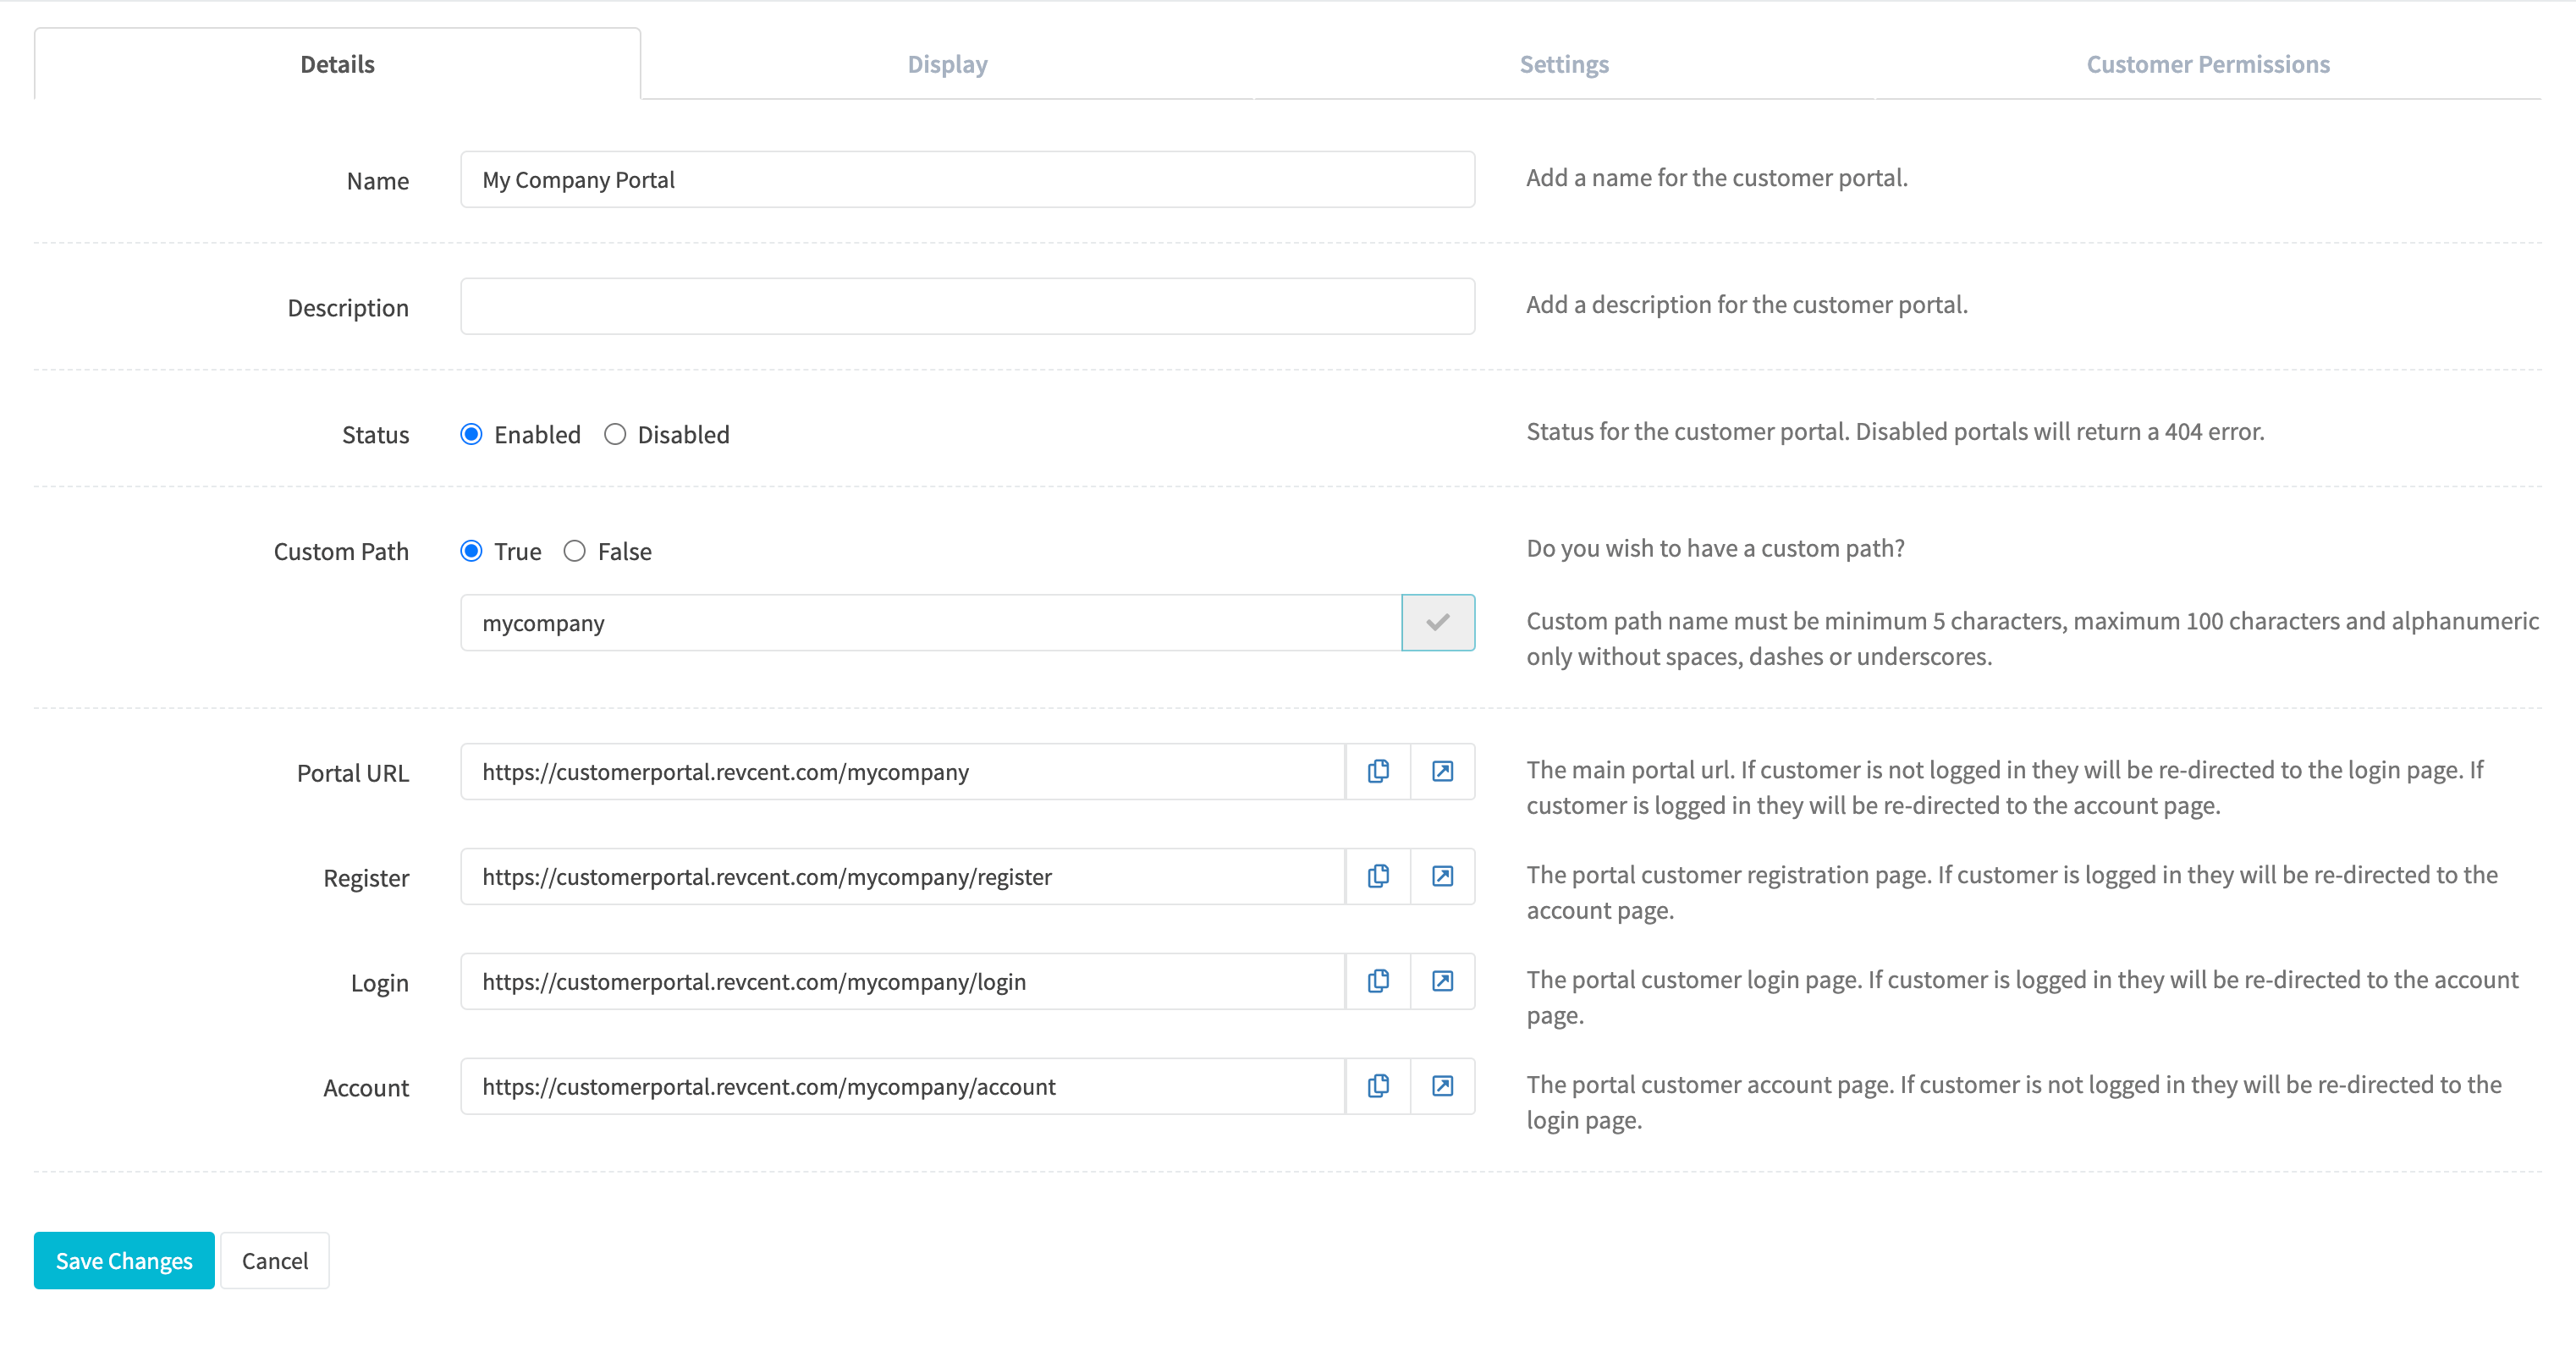Click 'Add a description for the customer portal.' help text
Screen dimensions: 2576x1357
click(1747, 304)
